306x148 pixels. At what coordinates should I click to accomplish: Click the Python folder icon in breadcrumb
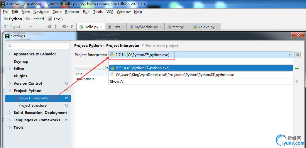pos(6,19)
